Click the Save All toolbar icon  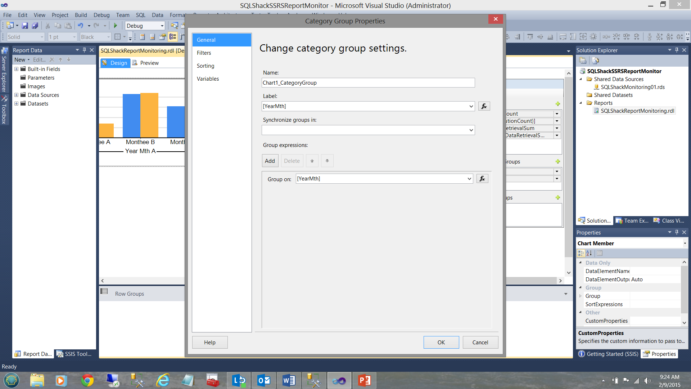pyautogui.click(x=35, y=26)
